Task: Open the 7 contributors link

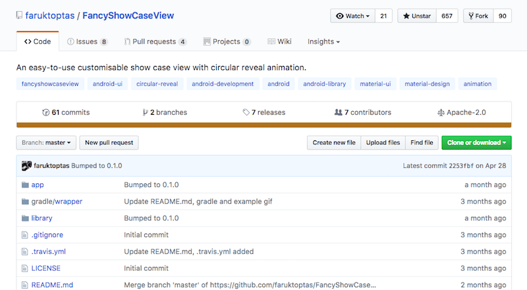Action: point(363,112)
